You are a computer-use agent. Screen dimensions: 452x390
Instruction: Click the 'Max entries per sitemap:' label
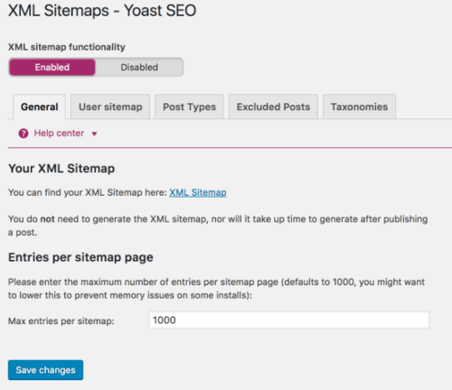point(61,321)
